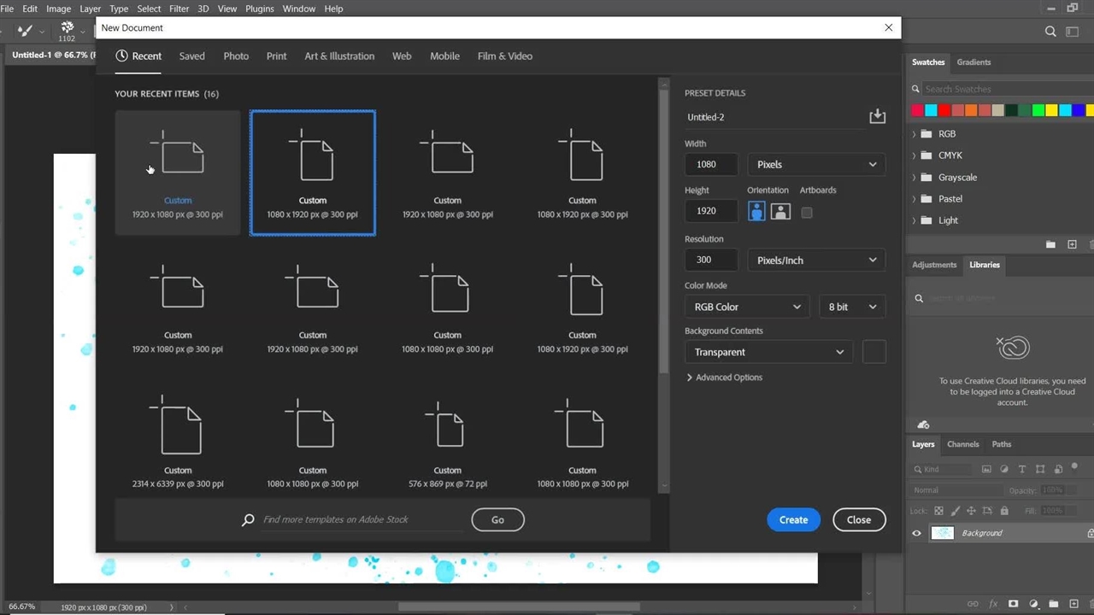Toggle lock transparent pixels icon
This screenshot has width=1094, height=615.
click(x=938, y=511)
